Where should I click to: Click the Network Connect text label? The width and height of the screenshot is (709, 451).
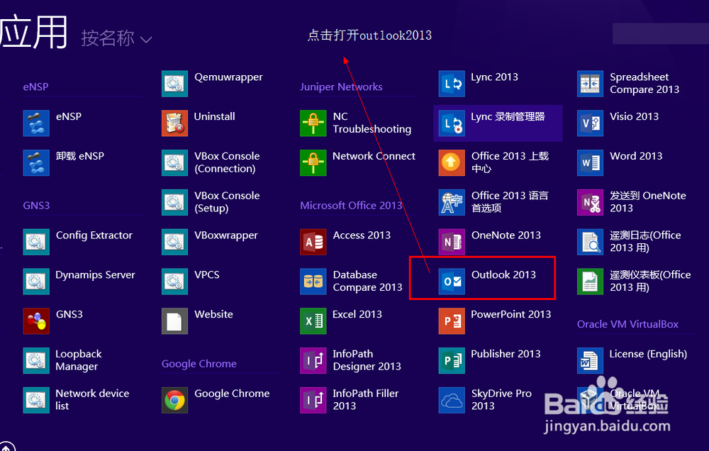(374, 156)
